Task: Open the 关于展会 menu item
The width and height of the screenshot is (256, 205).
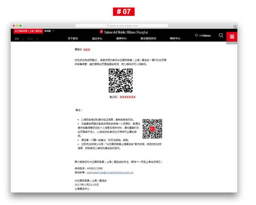Action: click(73, 38)
